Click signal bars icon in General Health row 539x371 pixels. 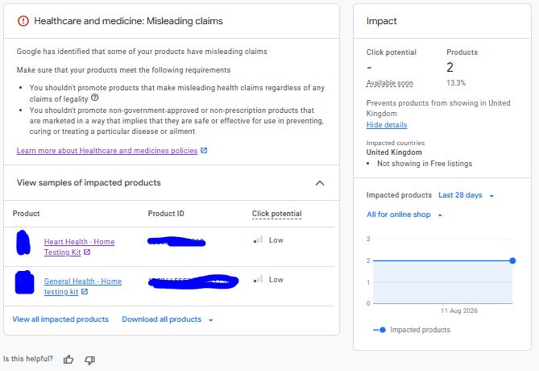[258, 279]
